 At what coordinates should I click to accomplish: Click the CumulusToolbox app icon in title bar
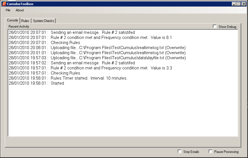tap(4, 4)
